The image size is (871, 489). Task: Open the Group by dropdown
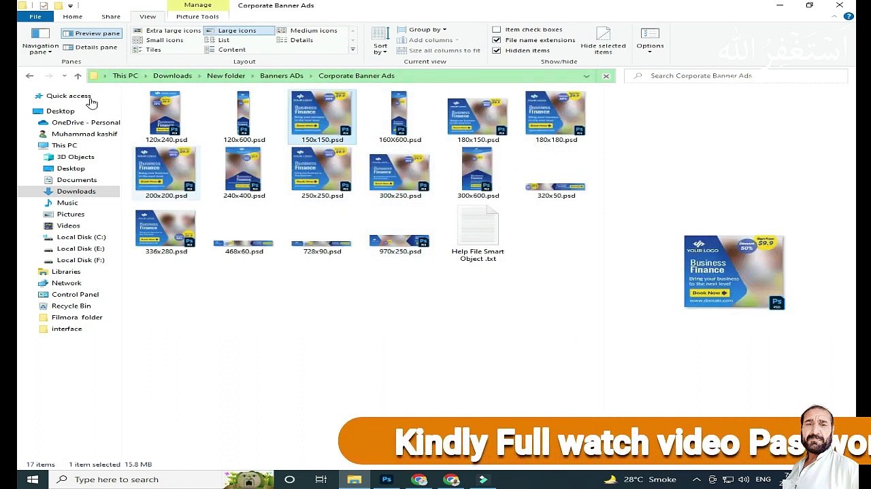click(422, 30)
